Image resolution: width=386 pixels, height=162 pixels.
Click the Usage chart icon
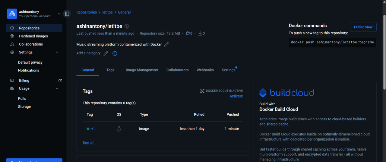pos(12,88)
